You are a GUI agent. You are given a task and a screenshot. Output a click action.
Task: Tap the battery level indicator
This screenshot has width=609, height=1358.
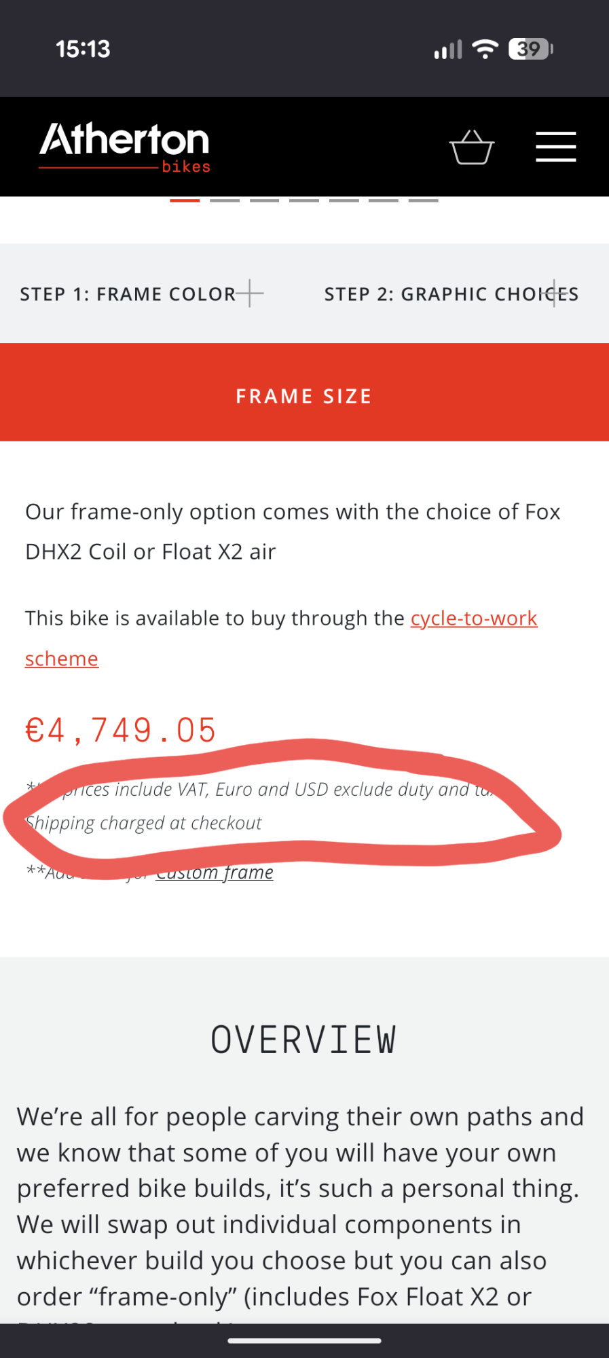pos(531,49)
